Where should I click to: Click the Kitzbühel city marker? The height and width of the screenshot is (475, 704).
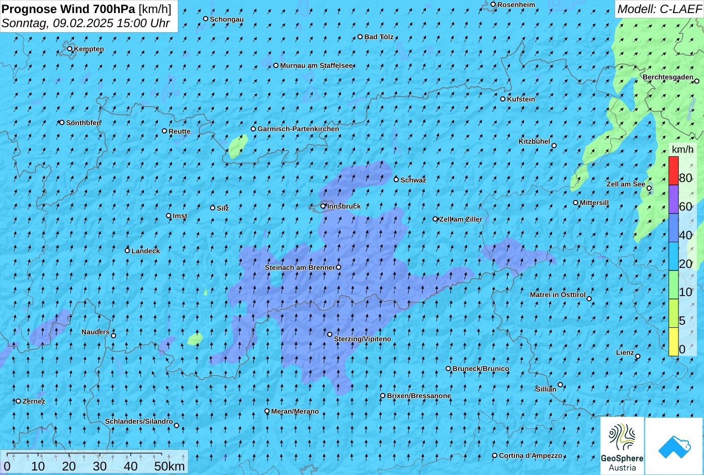coord(554,146)
